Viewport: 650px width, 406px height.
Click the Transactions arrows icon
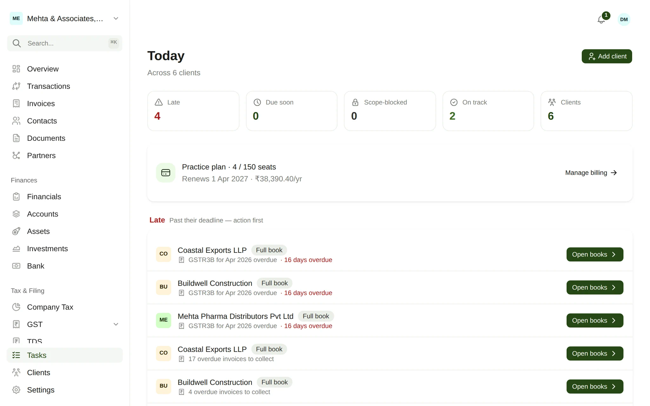click(16, 86)
